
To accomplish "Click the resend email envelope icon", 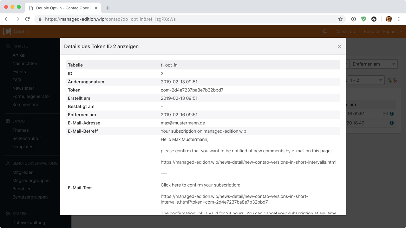I will click(385, 114).
